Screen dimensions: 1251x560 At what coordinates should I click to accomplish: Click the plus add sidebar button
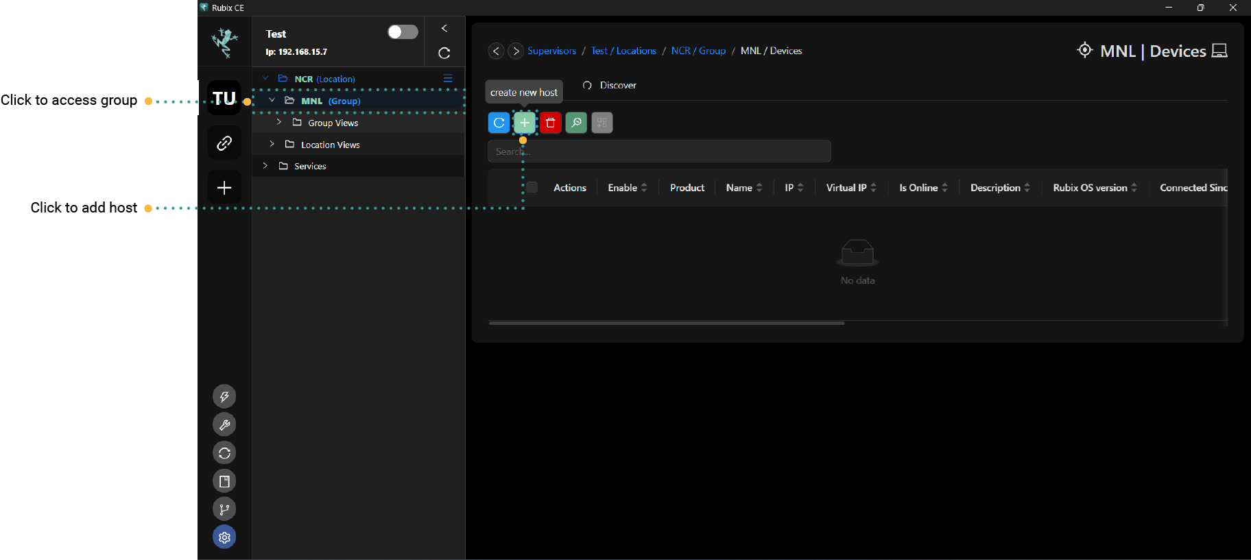click(224, 188)
